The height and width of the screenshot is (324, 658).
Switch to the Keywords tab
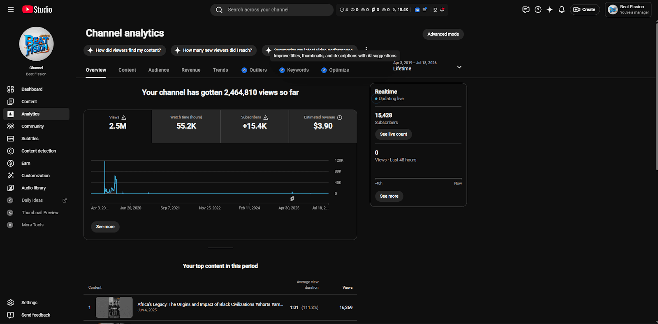pyautogui.click(x=294, y=70)
